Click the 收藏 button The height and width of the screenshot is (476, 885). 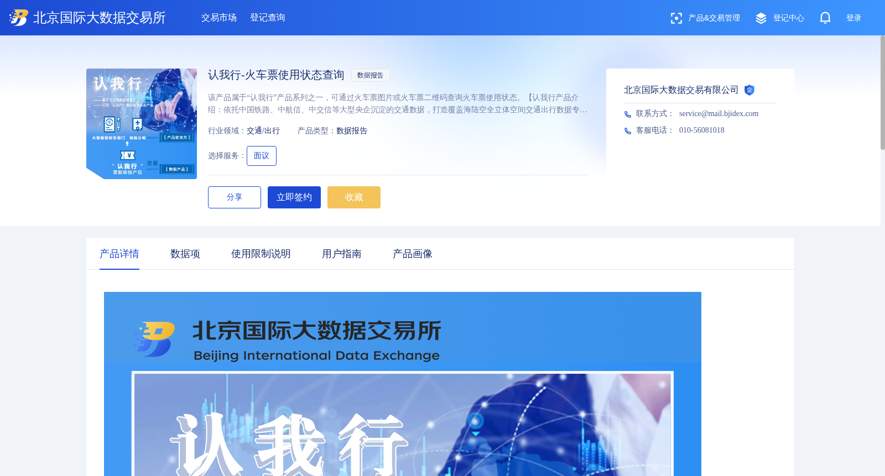tap(354, 197)
